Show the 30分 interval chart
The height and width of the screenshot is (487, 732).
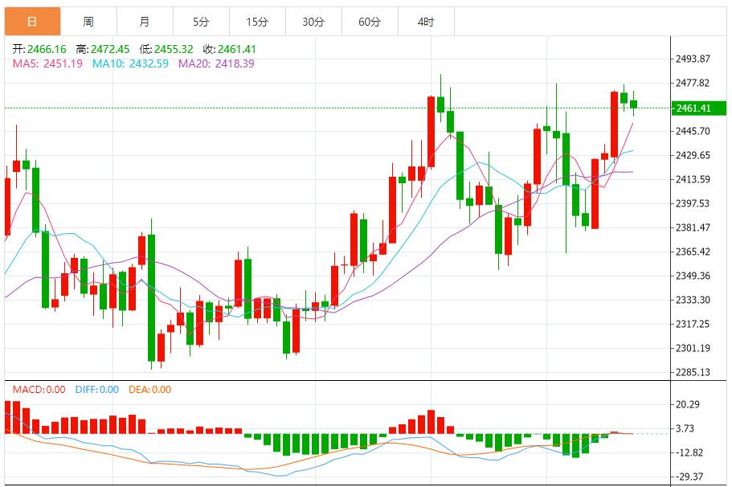(x=313, y=22)
